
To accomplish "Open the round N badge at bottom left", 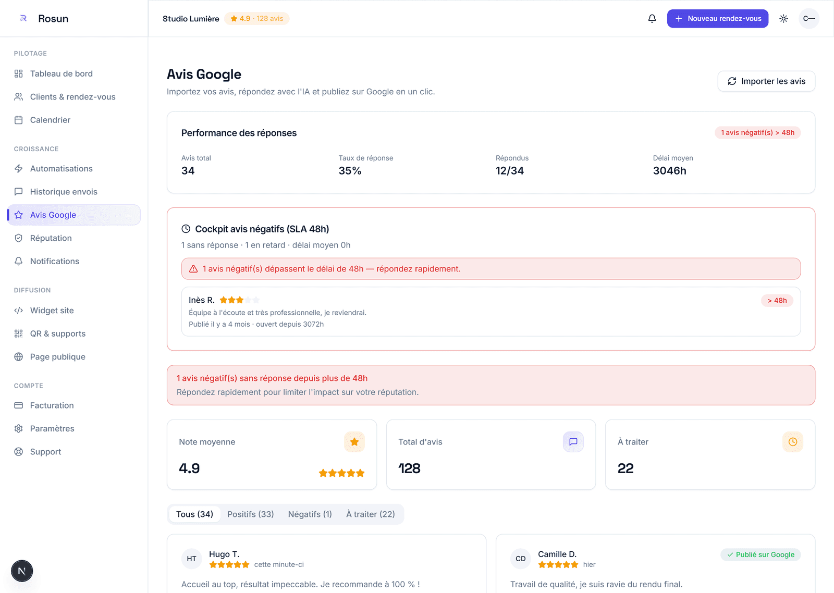I will (x=22, y=571).
